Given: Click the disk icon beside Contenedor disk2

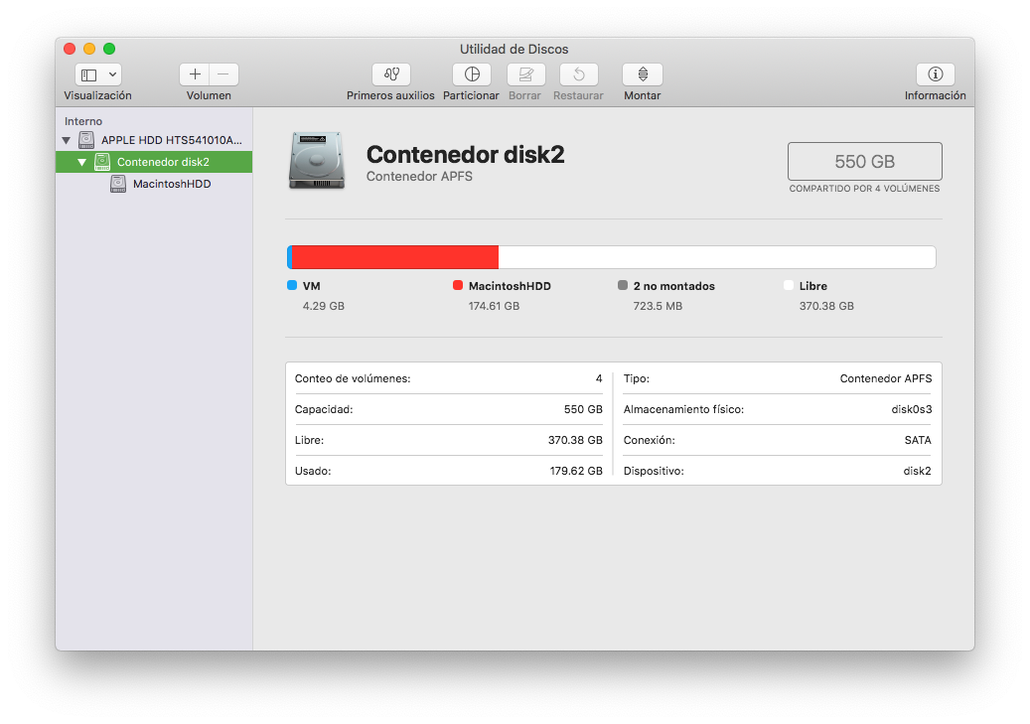Looking at the screenshot, I should click(102, 161).
